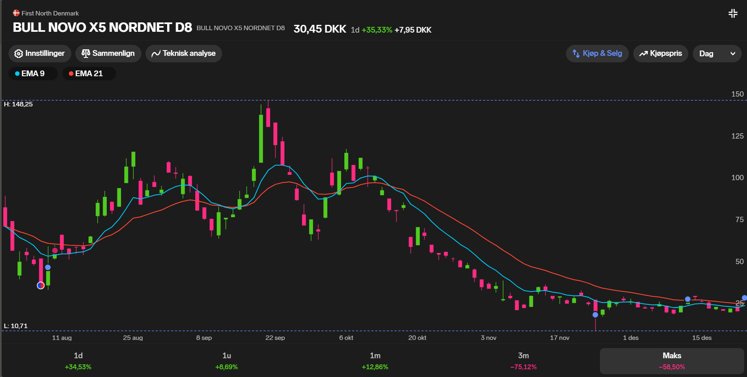
Task: Click the red-blue trade marker near chart low
Action: [41, 285]
